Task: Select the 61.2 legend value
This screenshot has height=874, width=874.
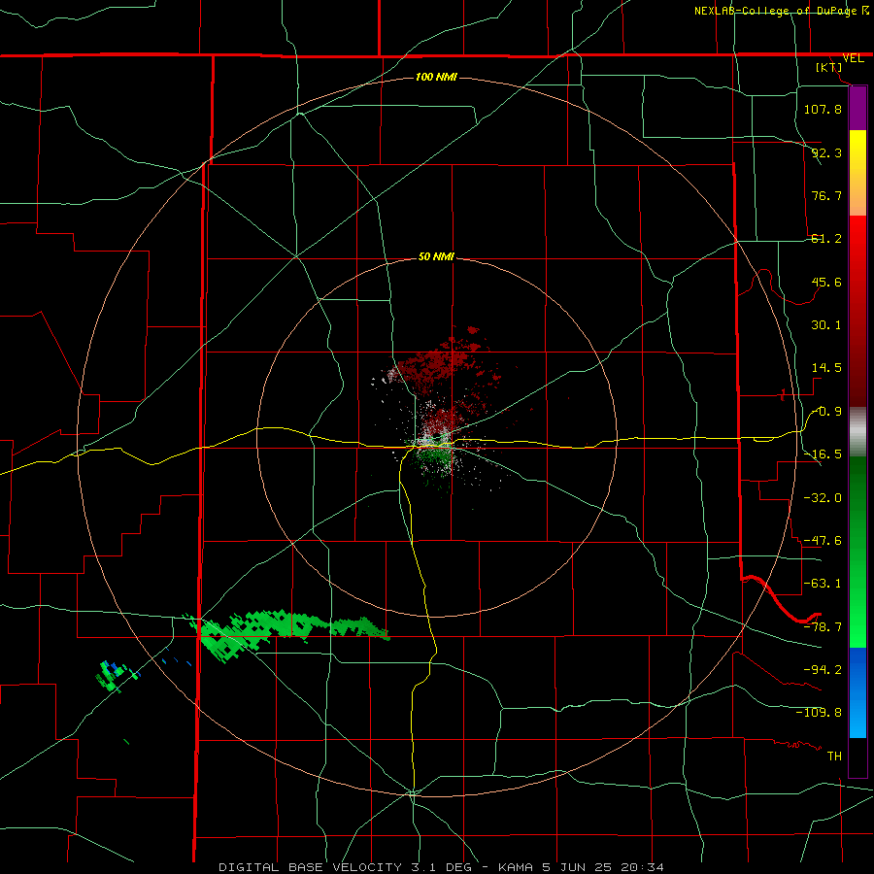Action: click(x=826, y=239)
